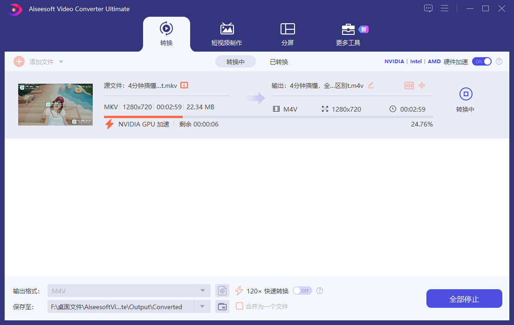The width and height of the screenshot is (514, 325).
Task: Open output format settings gear icon
Action: pyautogui.click(x=222, y=291)
